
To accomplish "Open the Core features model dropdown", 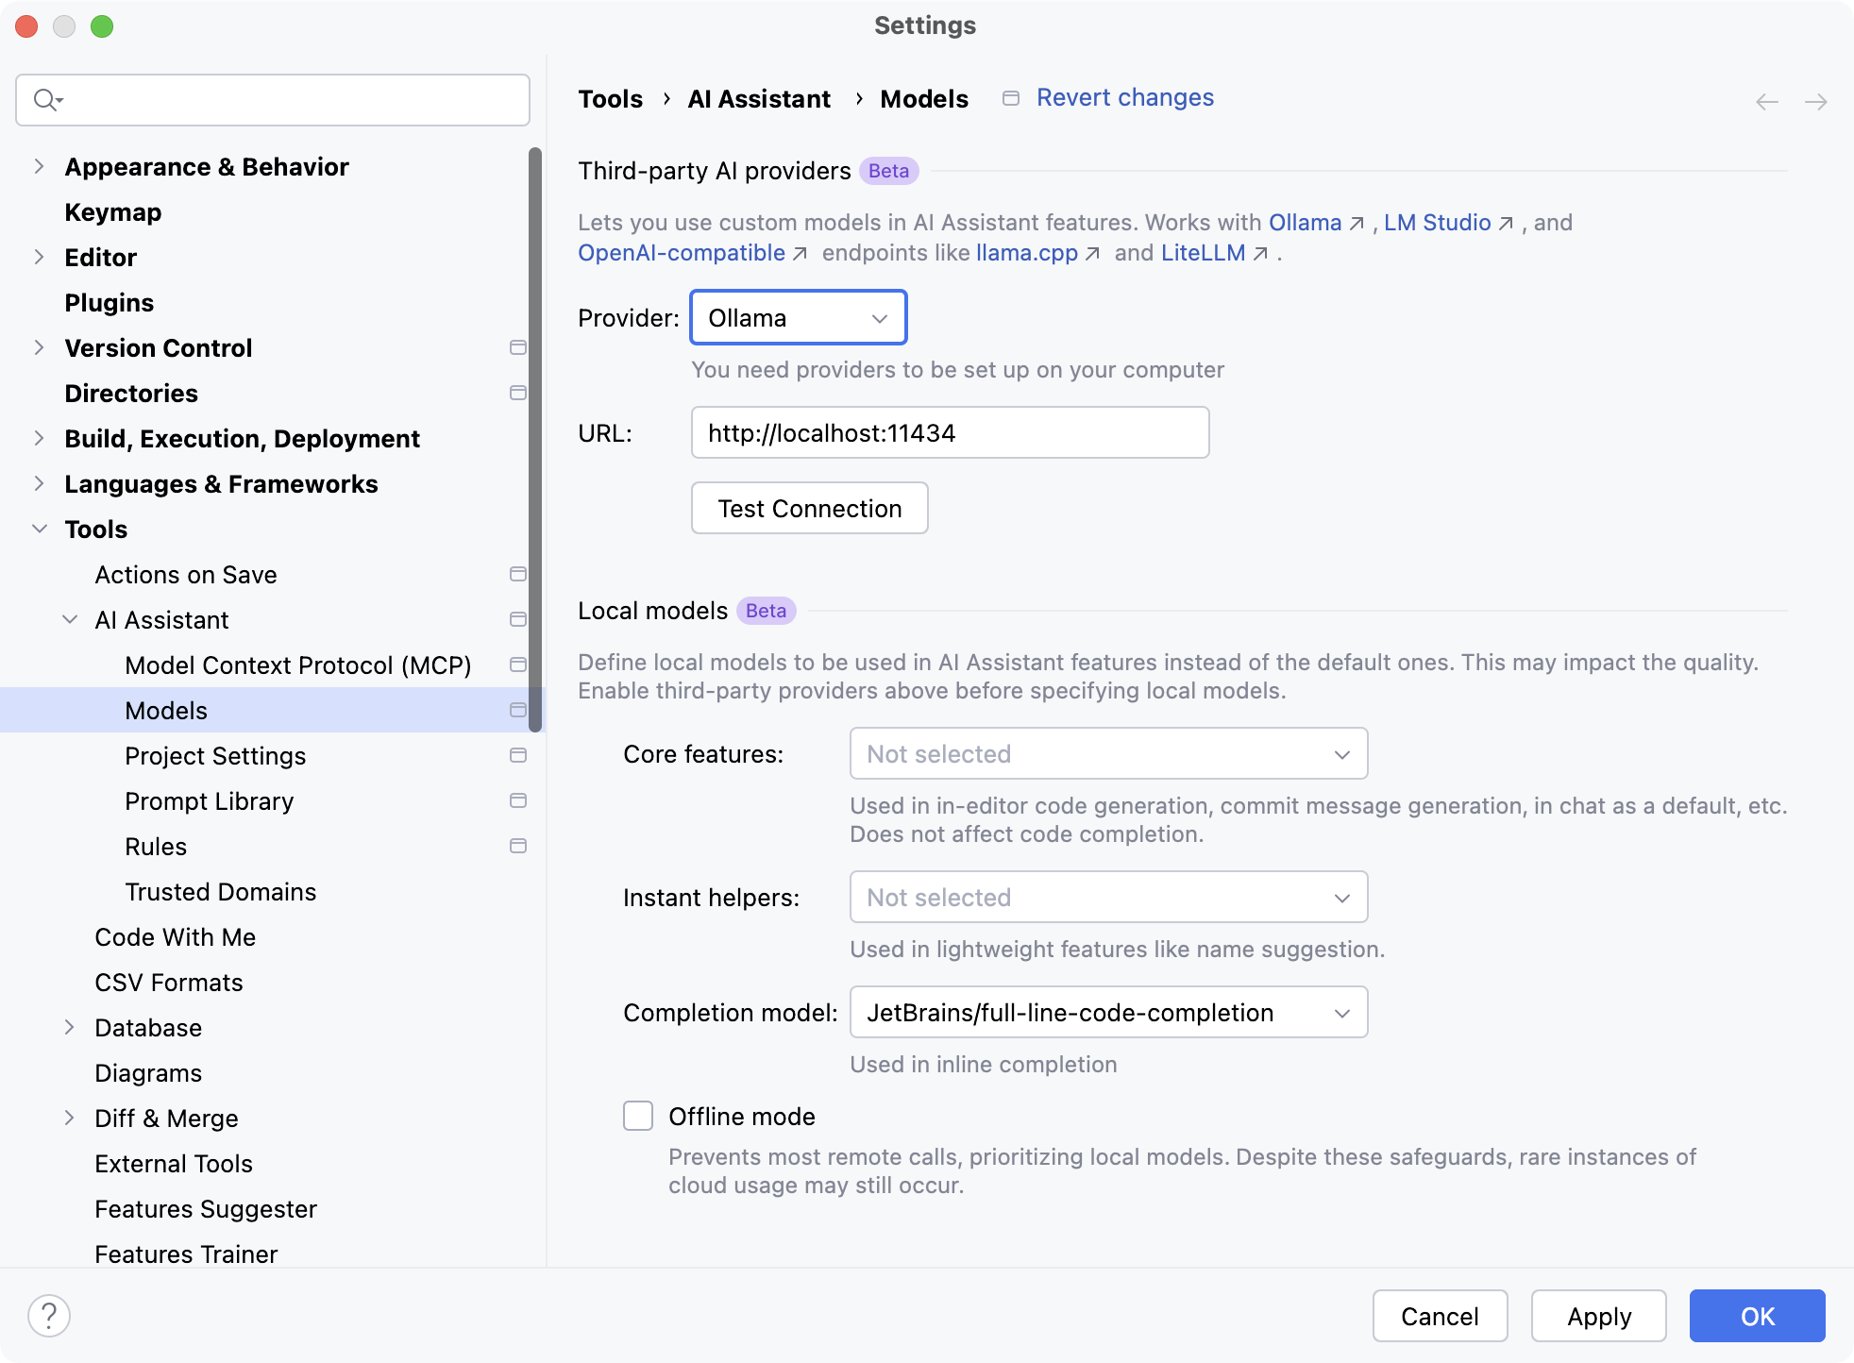I will point(1108,753).
